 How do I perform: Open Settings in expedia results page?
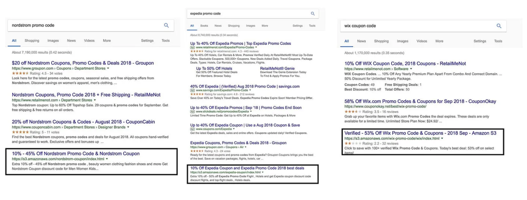(298, 26)
